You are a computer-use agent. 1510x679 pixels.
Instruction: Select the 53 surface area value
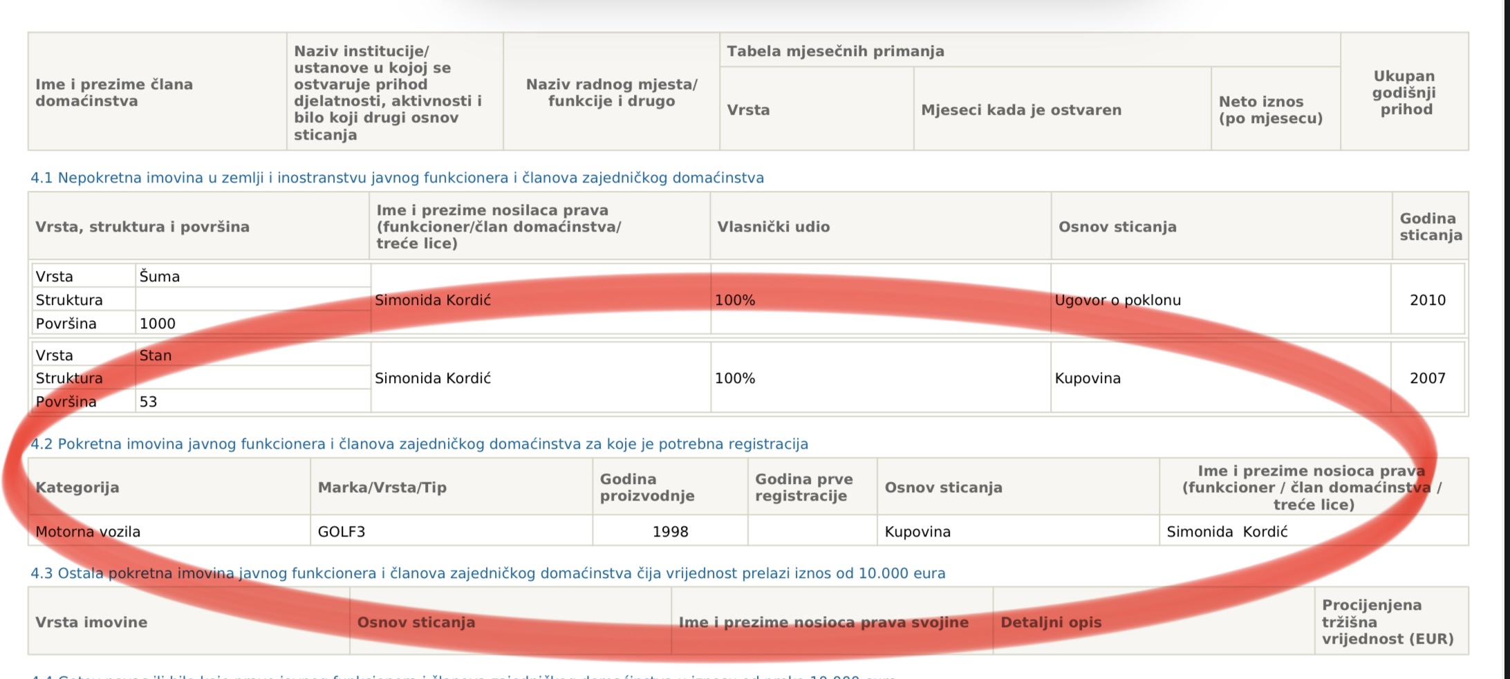(149, 402)
